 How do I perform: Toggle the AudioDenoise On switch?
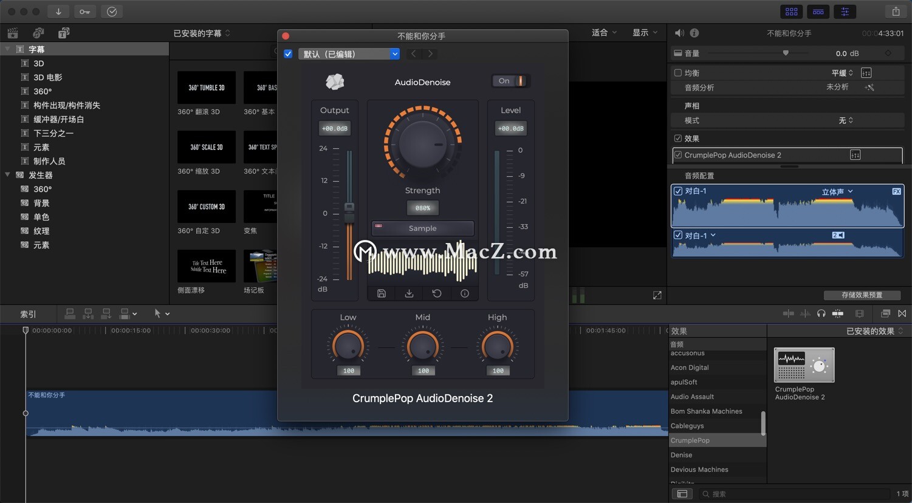click(x=510, y=81)
